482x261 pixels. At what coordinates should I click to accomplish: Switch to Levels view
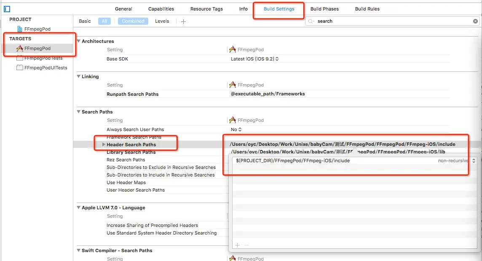[x=162, y=21]
